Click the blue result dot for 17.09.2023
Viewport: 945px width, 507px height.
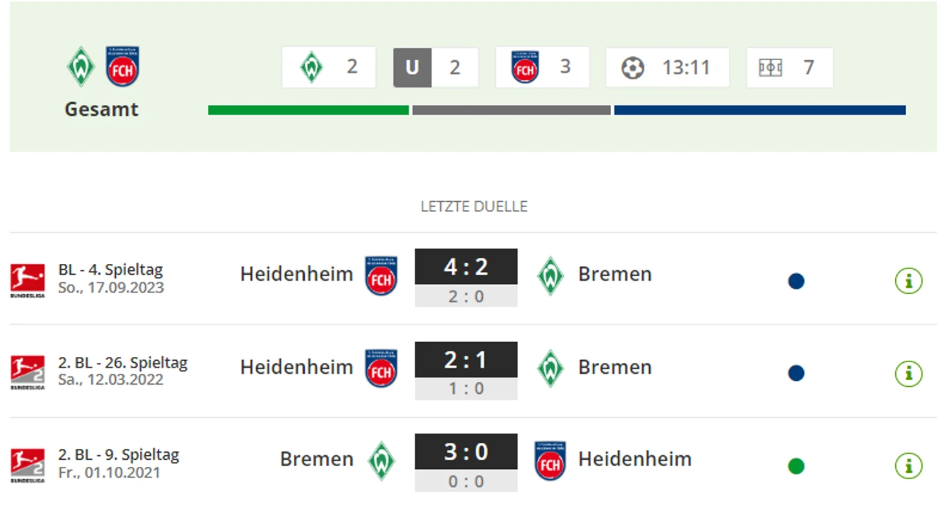point(796,281)
